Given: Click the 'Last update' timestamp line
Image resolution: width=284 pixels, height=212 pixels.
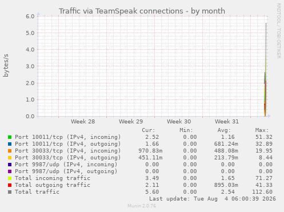Looking at the screenshot, I should tap(213, 199).
